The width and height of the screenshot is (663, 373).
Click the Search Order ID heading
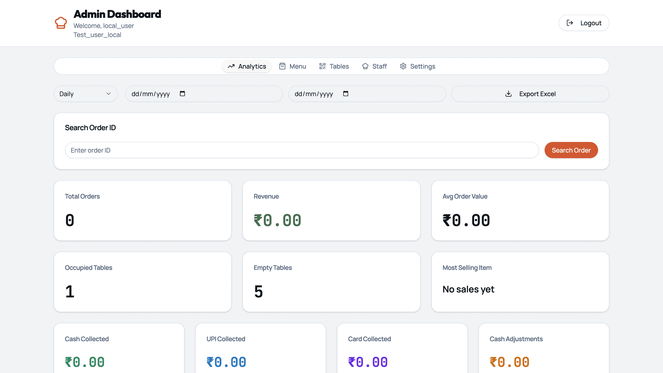[x=90, y=128]
